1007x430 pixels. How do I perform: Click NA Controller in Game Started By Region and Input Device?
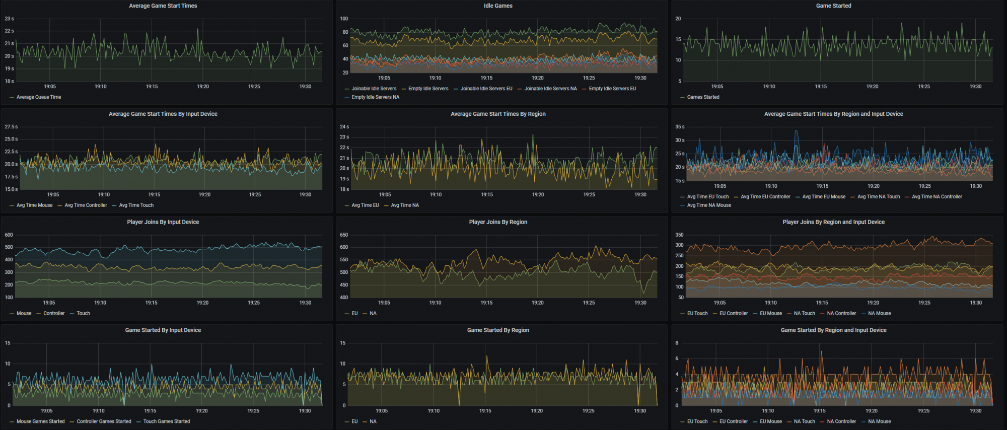pos(841,422)
